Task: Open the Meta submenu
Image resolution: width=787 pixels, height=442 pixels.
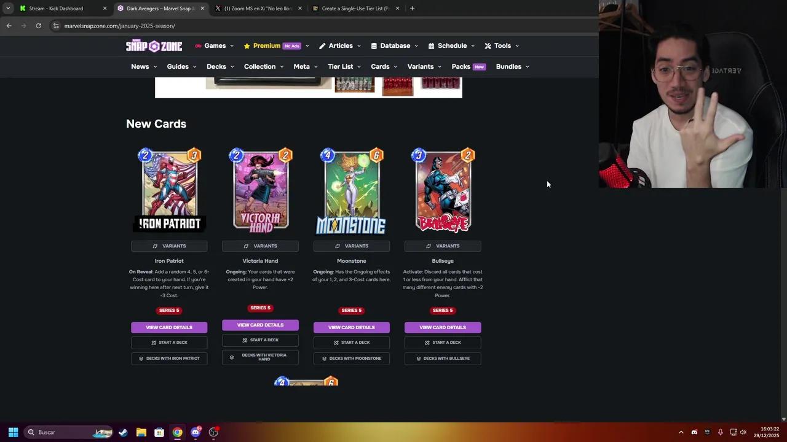Action: click(306, 66)
